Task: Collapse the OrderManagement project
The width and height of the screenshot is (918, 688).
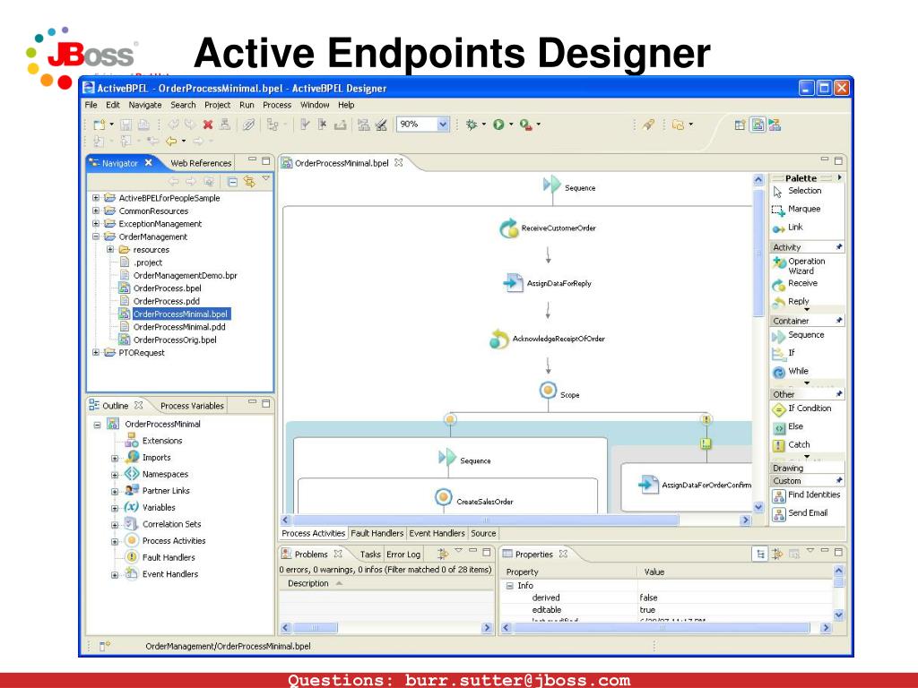Action: coord(96,236)
